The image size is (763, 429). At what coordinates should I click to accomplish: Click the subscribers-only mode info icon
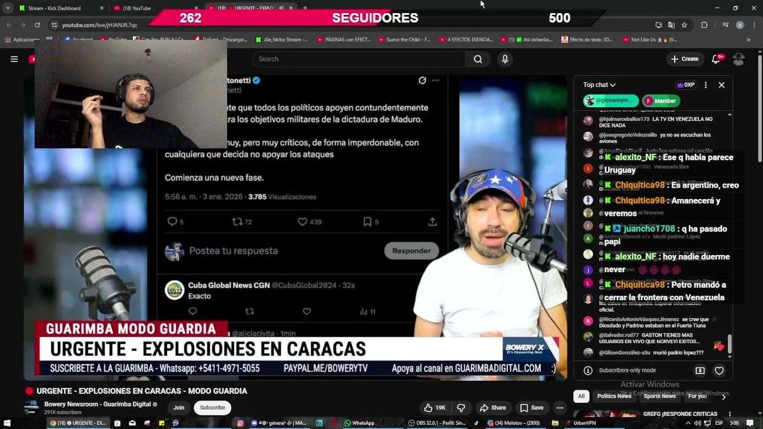588,371
